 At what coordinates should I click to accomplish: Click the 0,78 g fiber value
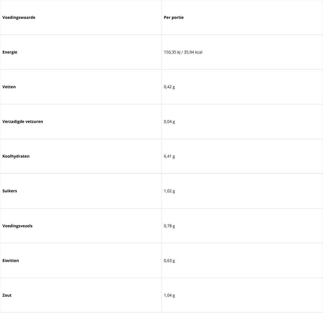click(x=169, y=226)
